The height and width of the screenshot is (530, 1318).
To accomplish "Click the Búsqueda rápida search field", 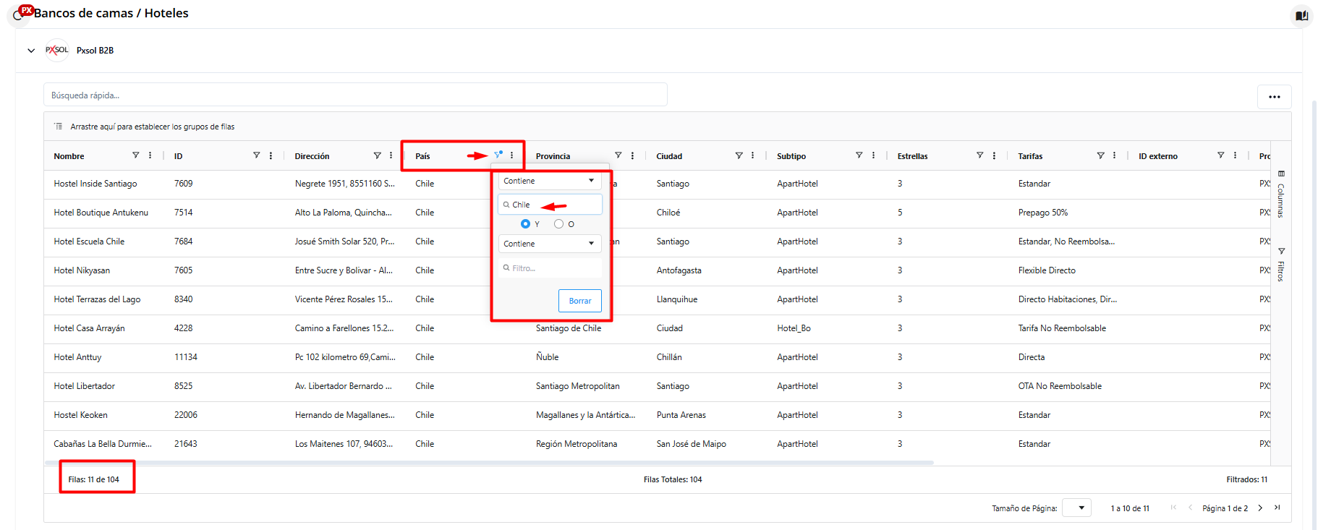I will coord(354,95).
